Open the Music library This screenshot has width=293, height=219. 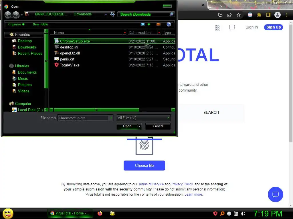[23, 79]
